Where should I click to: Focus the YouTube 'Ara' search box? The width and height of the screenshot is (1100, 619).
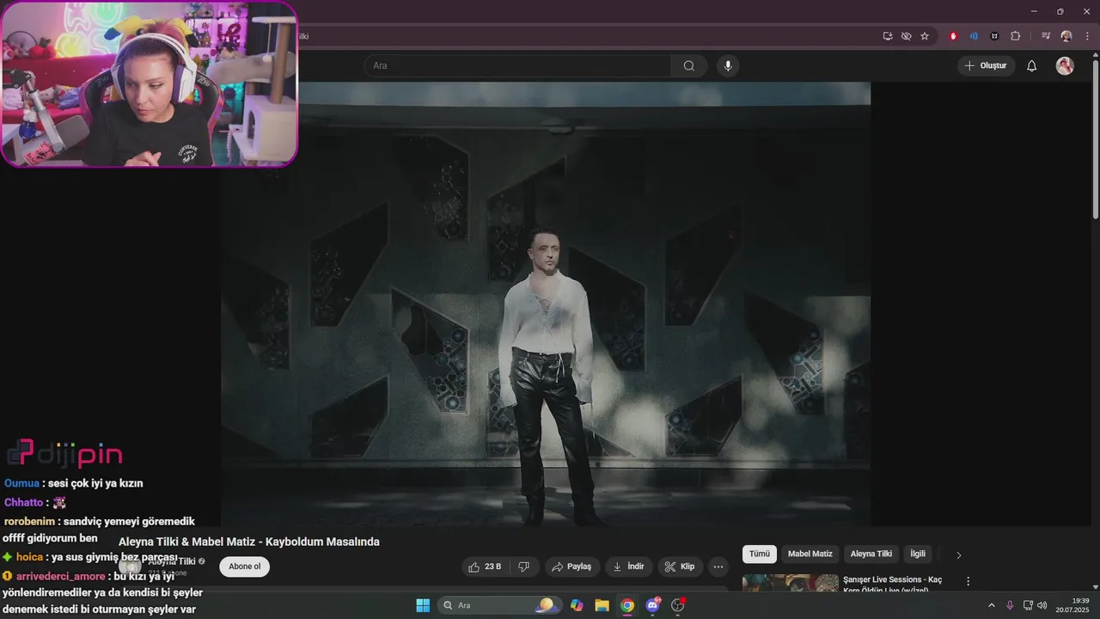point(518,66)
